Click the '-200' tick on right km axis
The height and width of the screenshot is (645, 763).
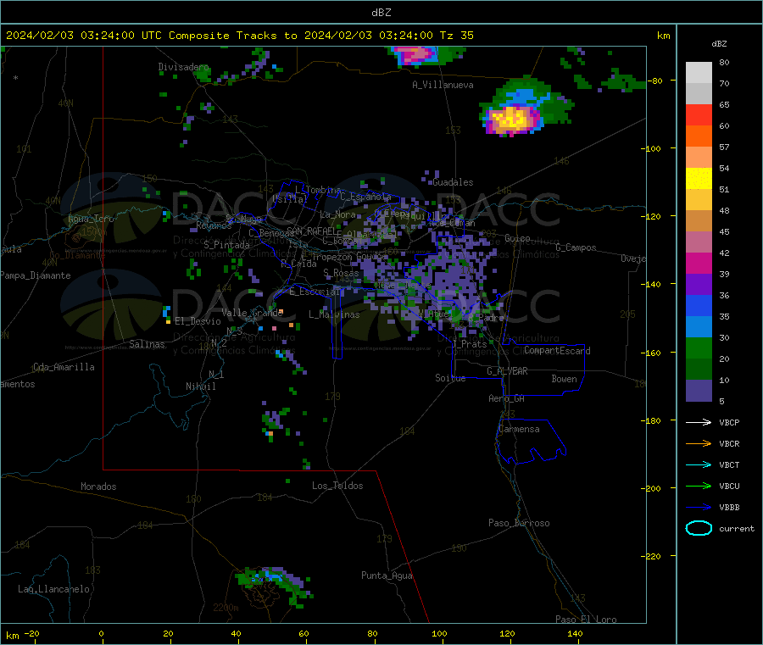(x=653, y=488)
